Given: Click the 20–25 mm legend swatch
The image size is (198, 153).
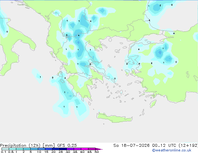Looking at the screenshot, I should pyautogui.click(x=56, y=149).
